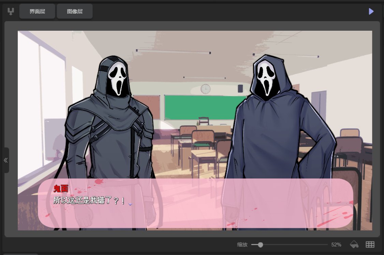Open the 界面层 tab
This screenshot has height=255, width=384.
point(37,11)
